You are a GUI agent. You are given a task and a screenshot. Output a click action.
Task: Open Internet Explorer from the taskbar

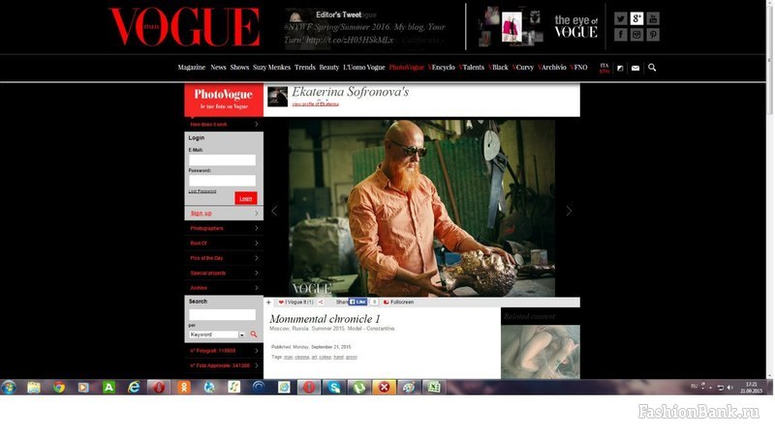(x=134, y=388)
